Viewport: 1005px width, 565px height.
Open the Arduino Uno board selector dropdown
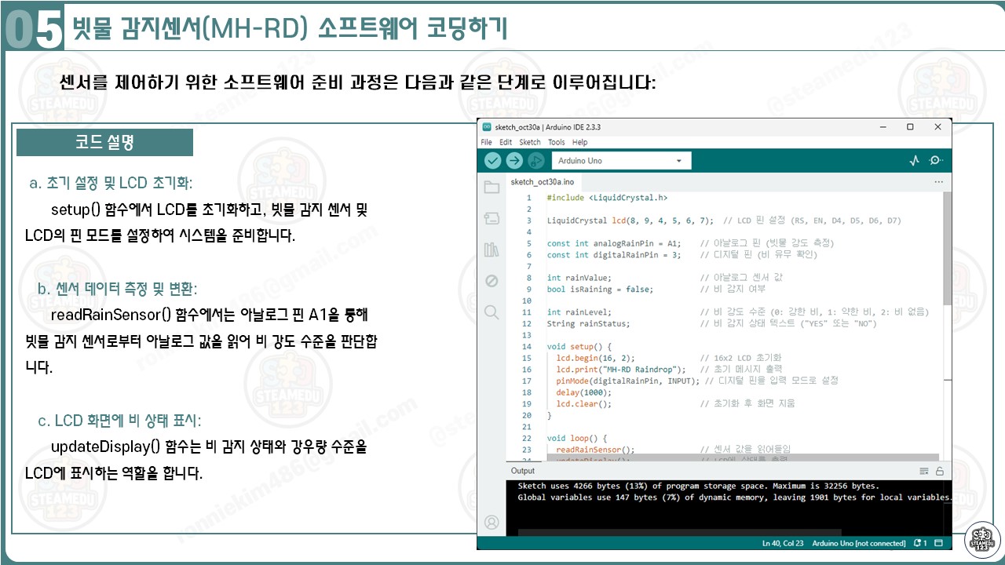(621, 161)
